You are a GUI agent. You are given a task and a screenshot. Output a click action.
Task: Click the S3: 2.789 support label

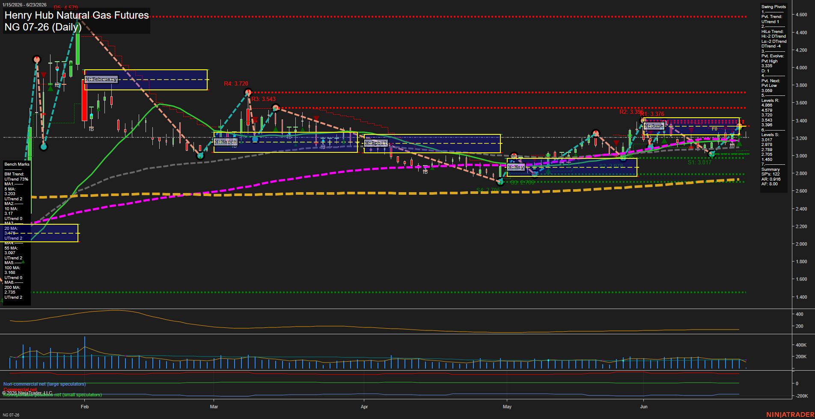tap(523, 182)
